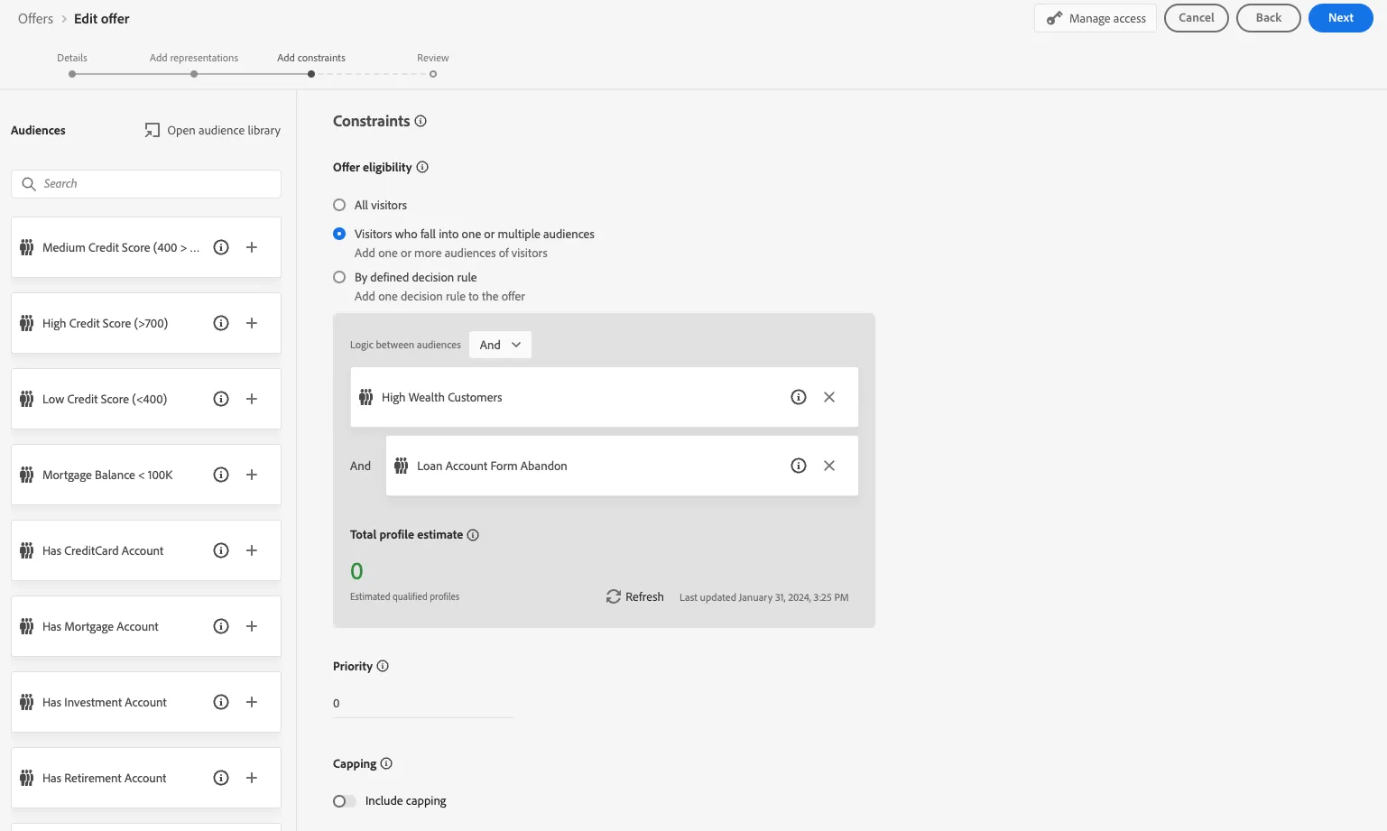Click the Mortgage Balance < 100K audience name
The image size is (1387, 831).
point(107,475)
